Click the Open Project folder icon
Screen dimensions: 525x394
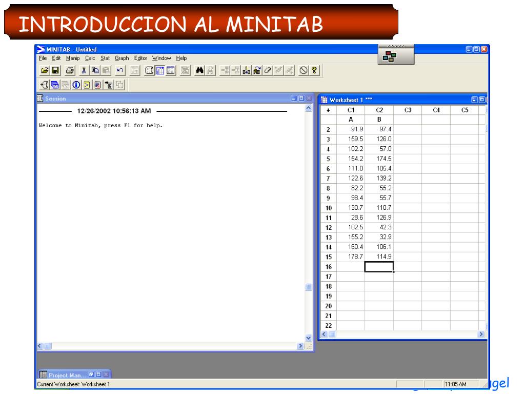[x=45, y=70]
